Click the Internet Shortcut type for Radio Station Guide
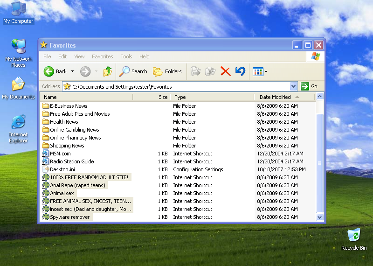The image size is (373, 266). pos(193,161)
